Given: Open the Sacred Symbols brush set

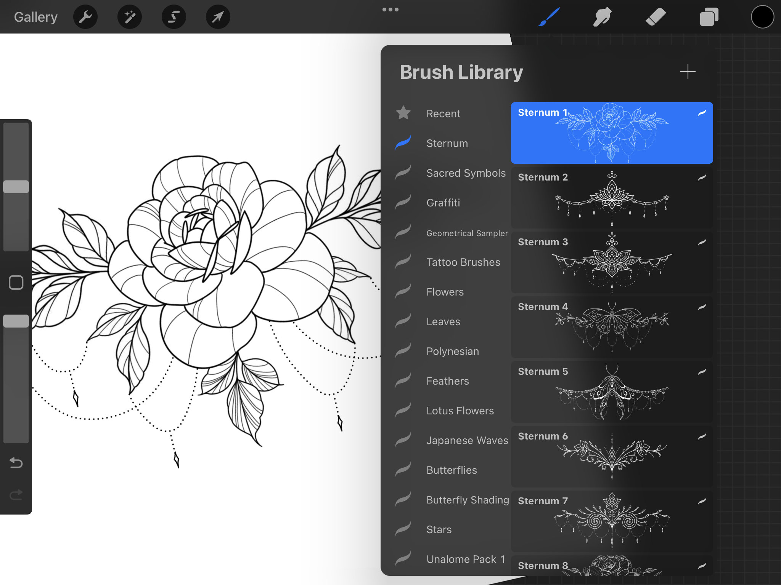Looking at the screenshot, I should (x=466, y=173).
